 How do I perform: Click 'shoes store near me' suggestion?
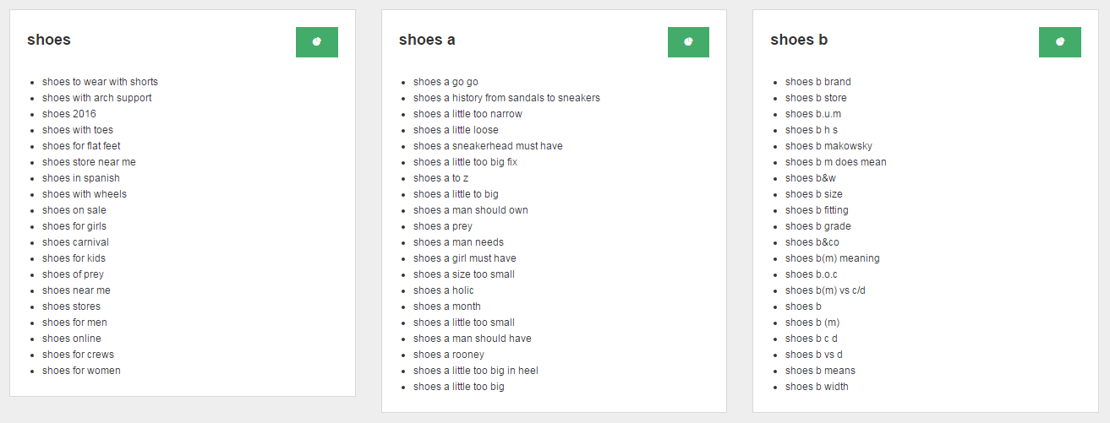(x=89, y=162)
